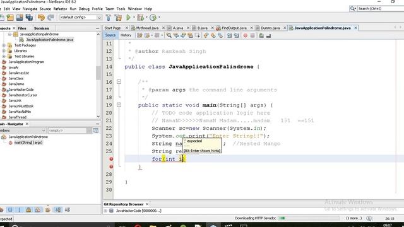Click the Last Edit location icon in editor toolbar

tap(140, 35)
